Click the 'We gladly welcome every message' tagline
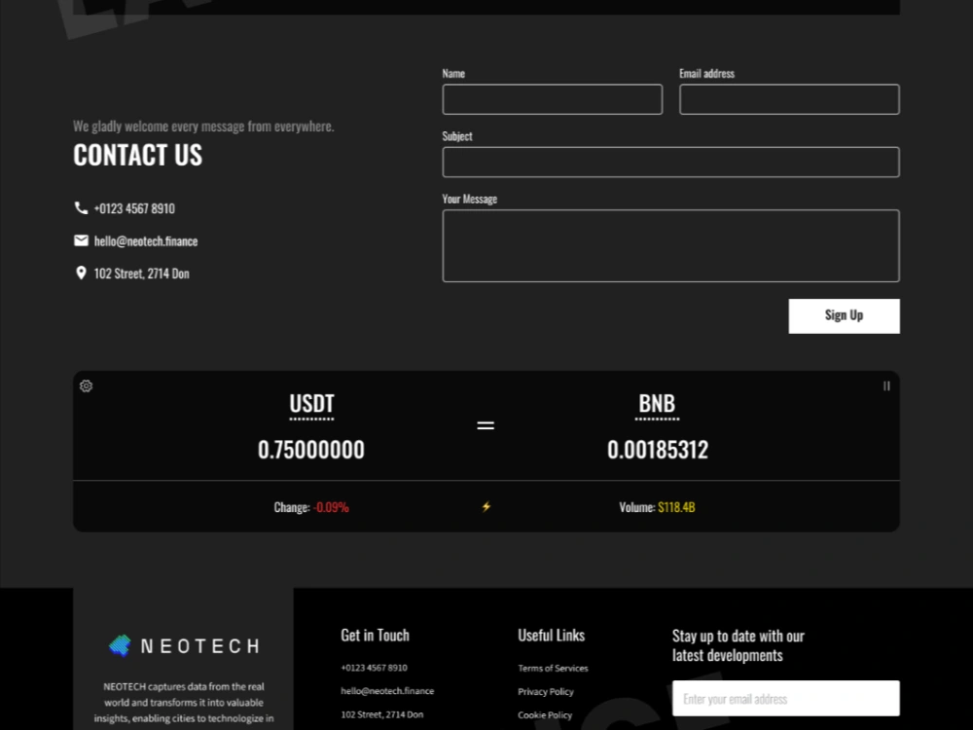This screenshot has height=730, width=973. click(203, 127)
